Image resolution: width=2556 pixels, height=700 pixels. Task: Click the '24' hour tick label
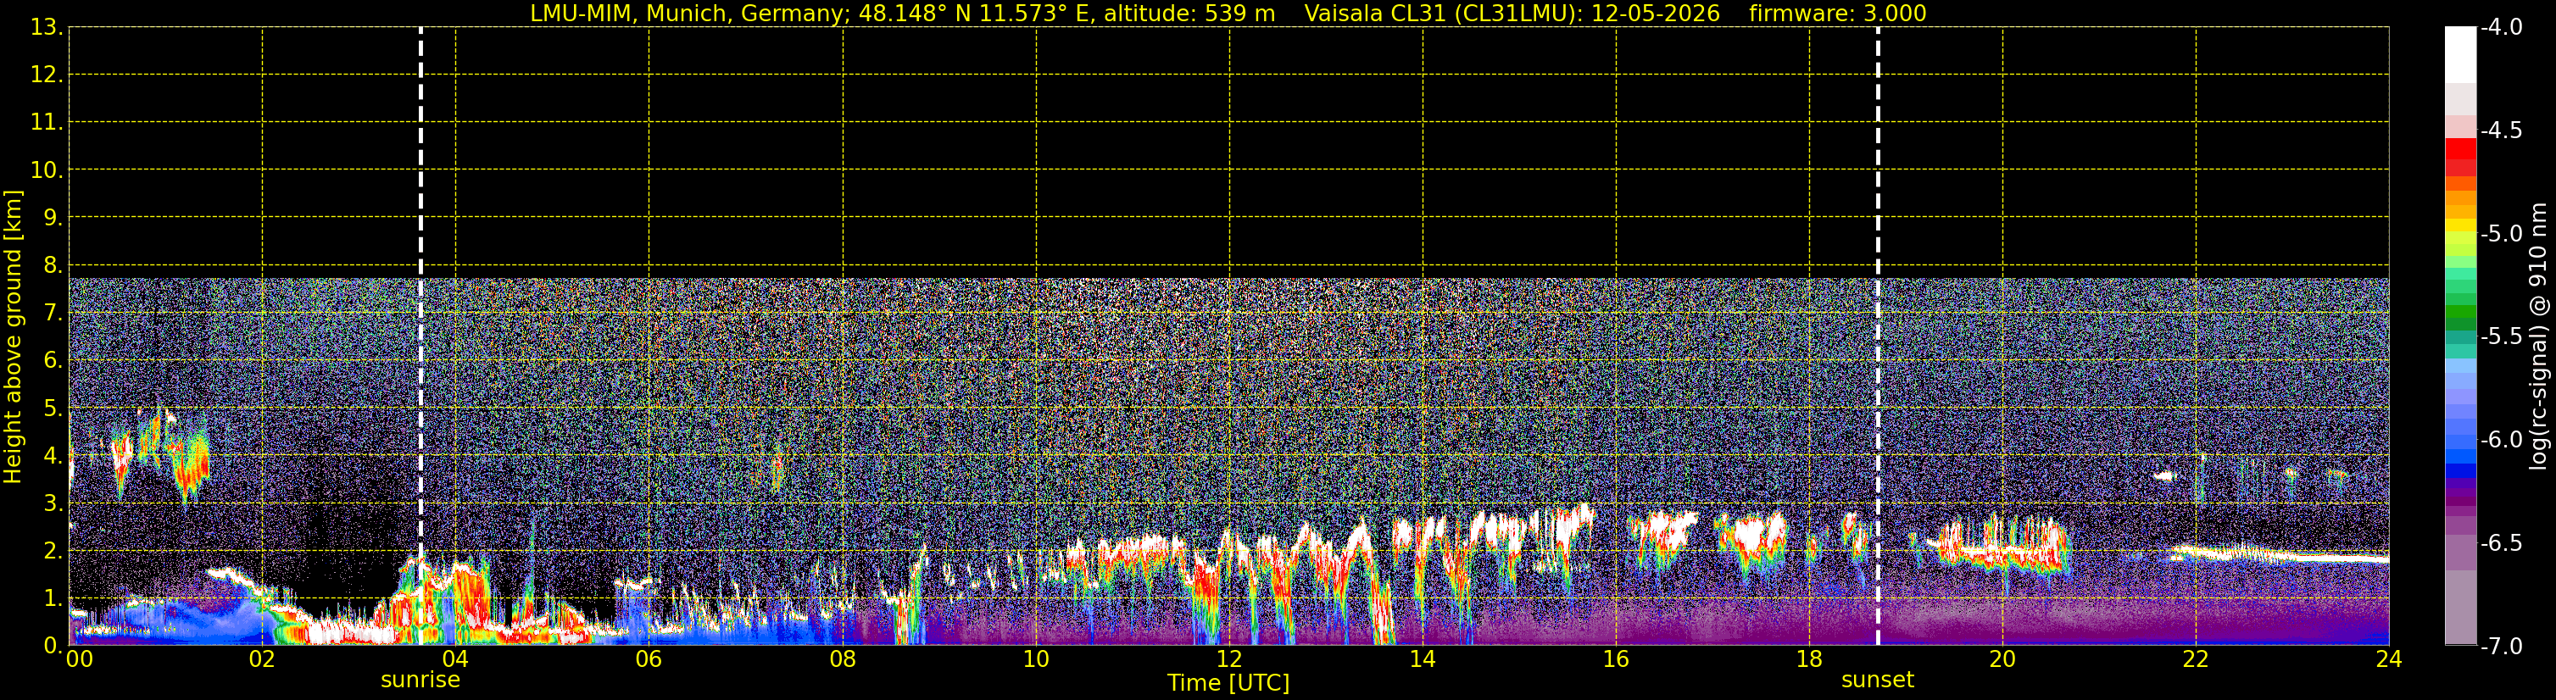pyautogui.click(x=2388, y=659)
